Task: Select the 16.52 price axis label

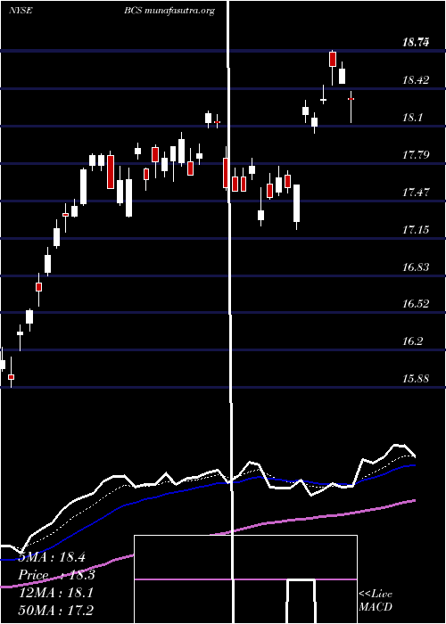Action: pyautogui.click(x=416, y=304)
